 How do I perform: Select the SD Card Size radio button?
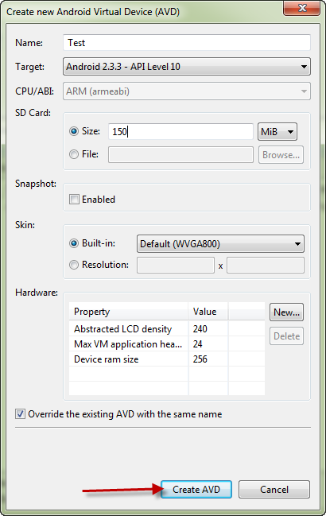[74, 131]
